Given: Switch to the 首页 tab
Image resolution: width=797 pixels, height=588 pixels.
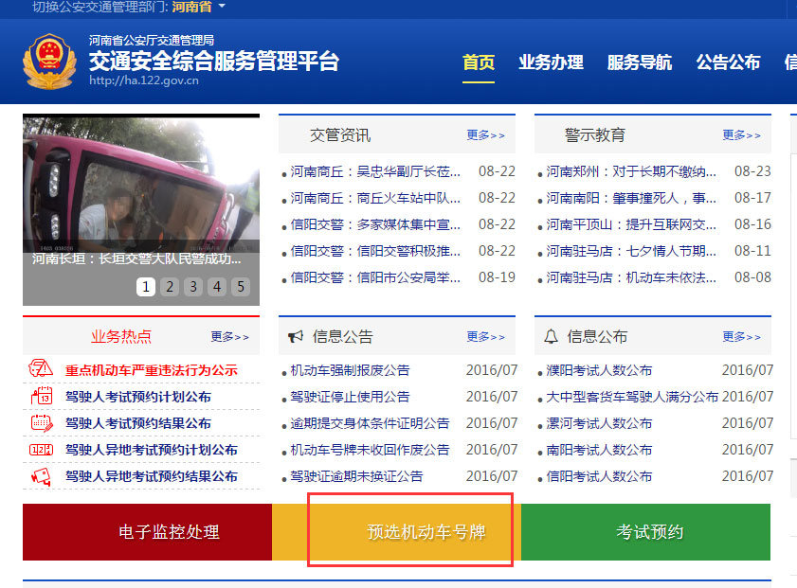Looking at the screenshot, I should pos(479,62).
